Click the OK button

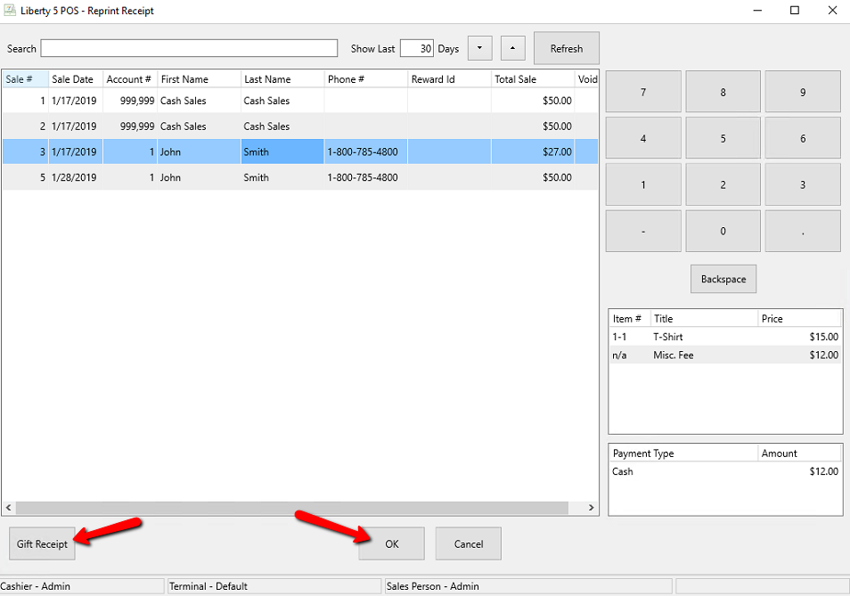[391, 543]
